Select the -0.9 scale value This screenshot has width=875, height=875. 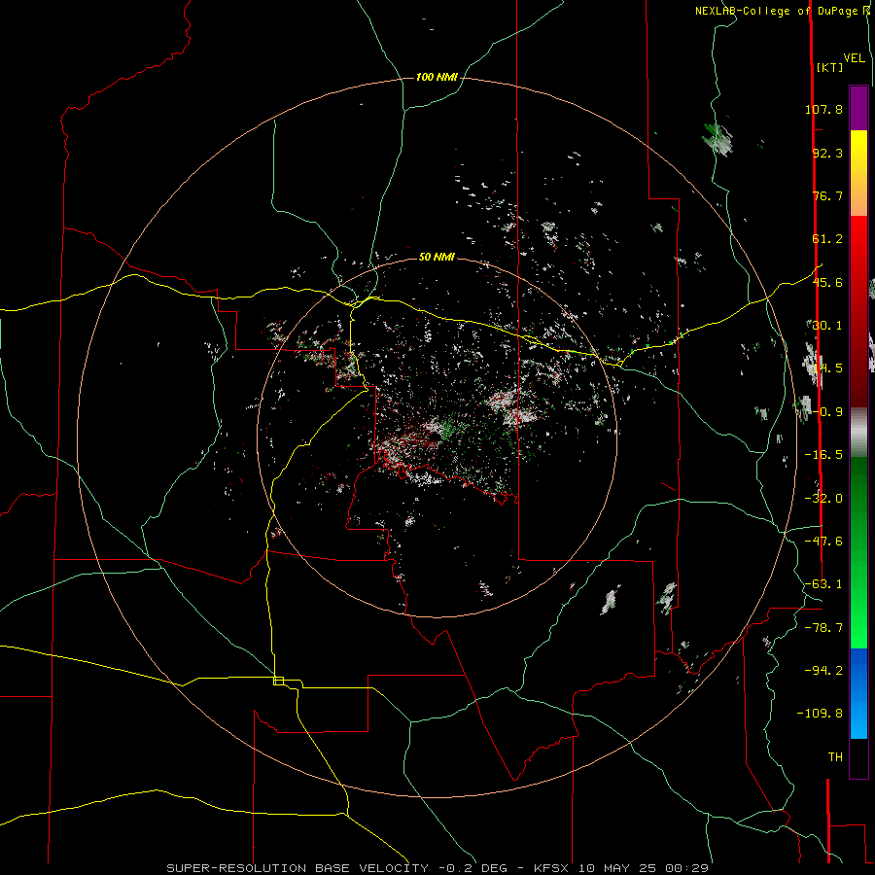(827, 412)
